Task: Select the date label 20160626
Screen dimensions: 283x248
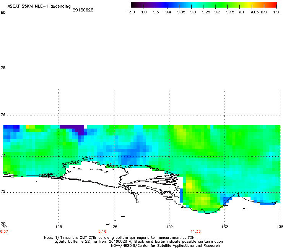Action: 83,10
